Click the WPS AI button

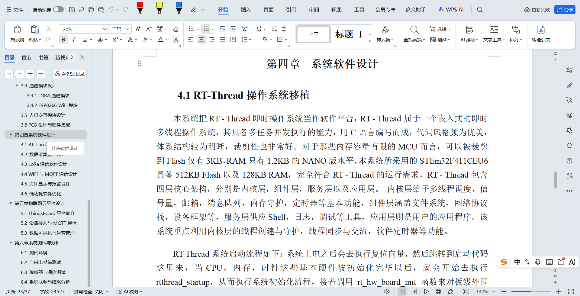point(451,10)
